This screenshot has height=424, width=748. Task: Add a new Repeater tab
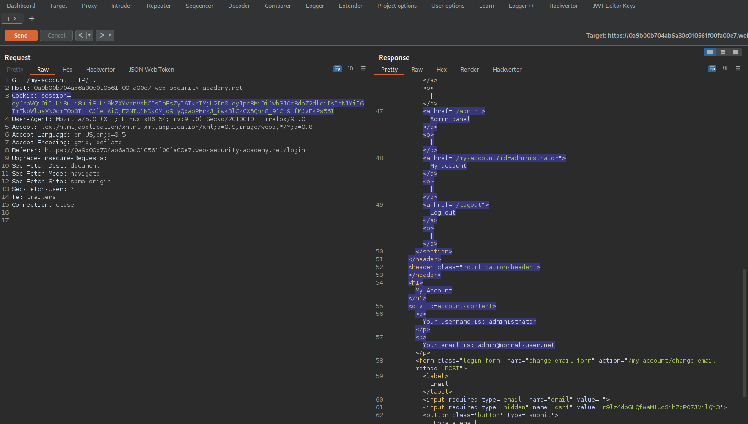pos(32,19)
